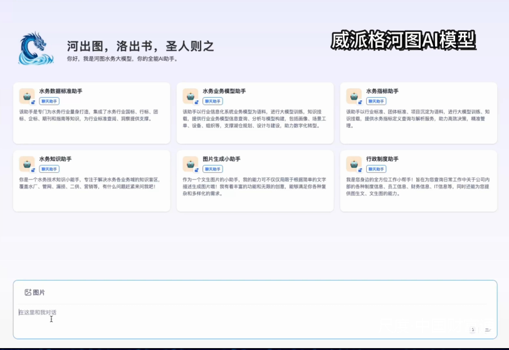Click the small round icon left of send
This screenshot has width=509, height=350.
pos(472,329)
